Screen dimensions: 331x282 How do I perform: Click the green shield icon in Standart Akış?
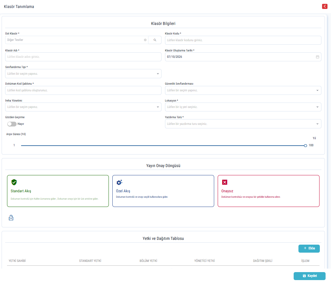click(x=14, y=182)
